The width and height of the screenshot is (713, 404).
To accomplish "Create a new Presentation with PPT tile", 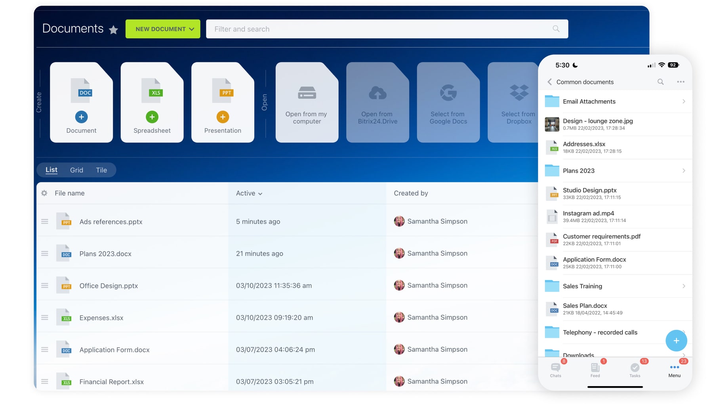I will (x=223, y=102).
